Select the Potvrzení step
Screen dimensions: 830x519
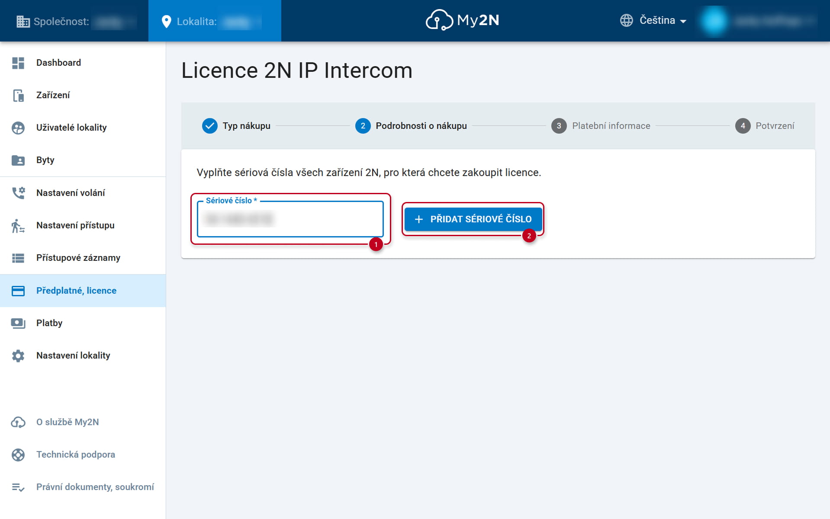[x=765, y=126]
